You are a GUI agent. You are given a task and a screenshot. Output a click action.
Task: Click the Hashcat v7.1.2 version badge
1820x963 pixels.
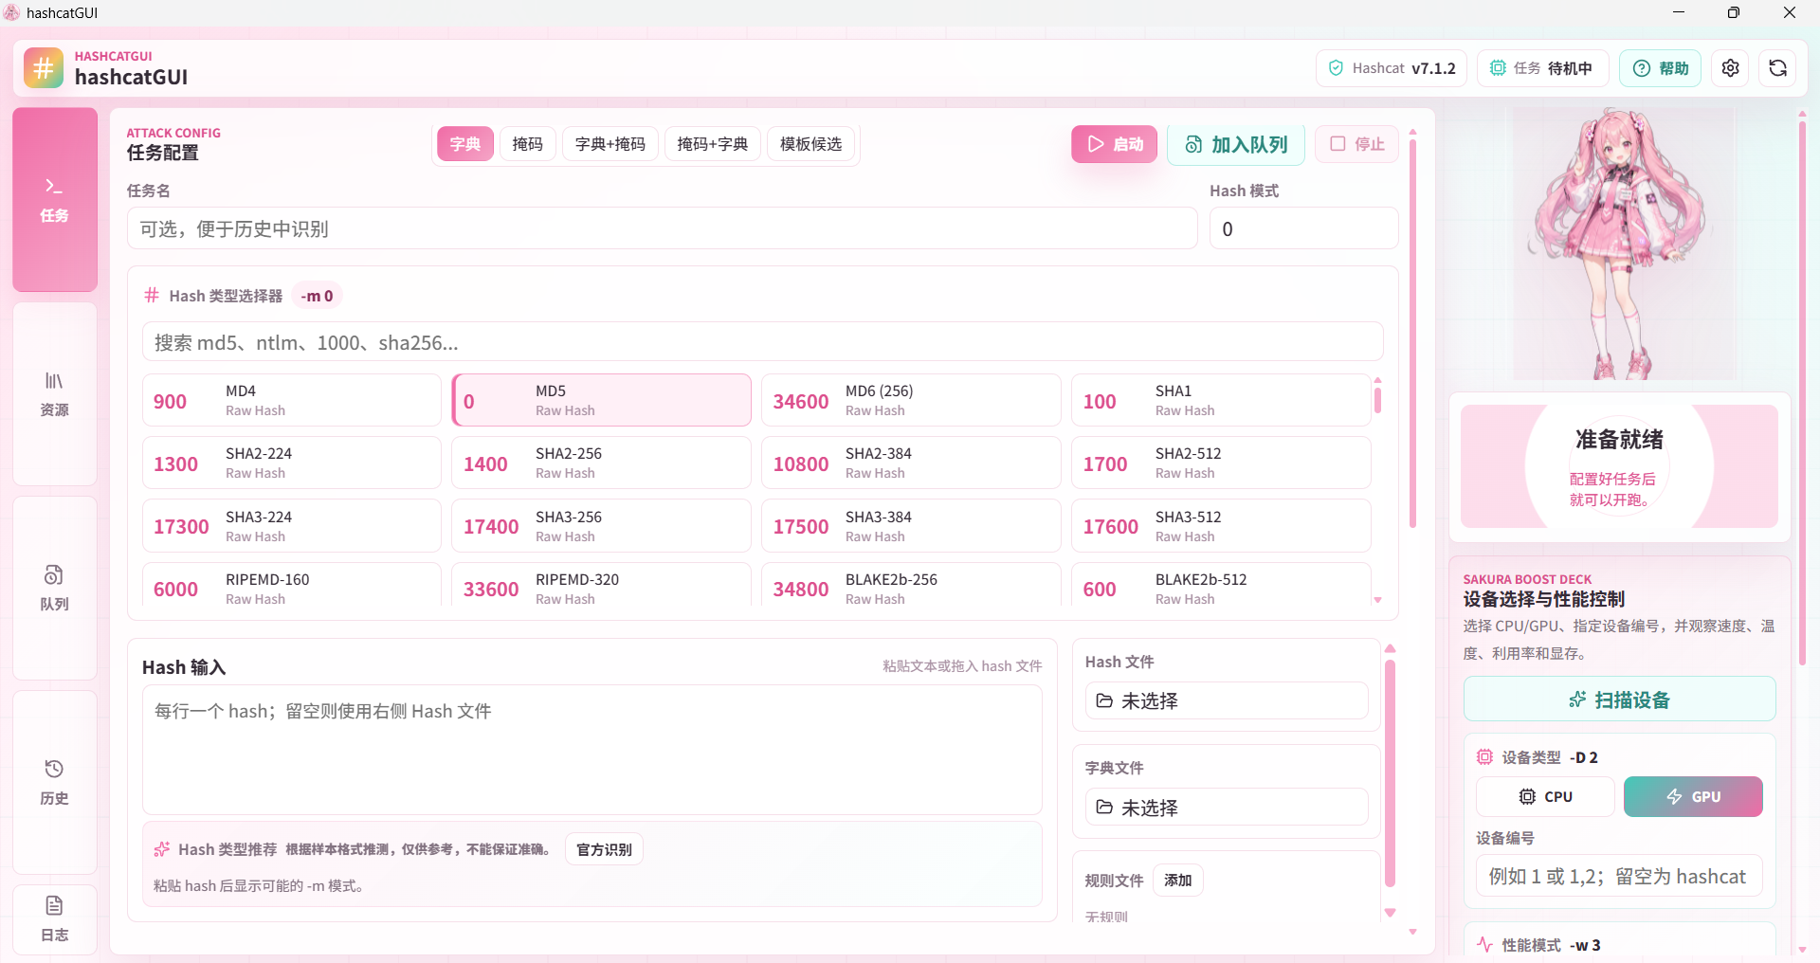(x=1392, y=68)
